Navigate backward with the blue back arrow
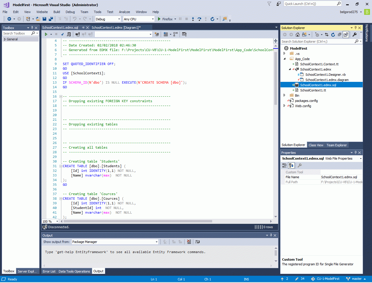The width and height of the screenshot is (372, 283). click(9, 19)
